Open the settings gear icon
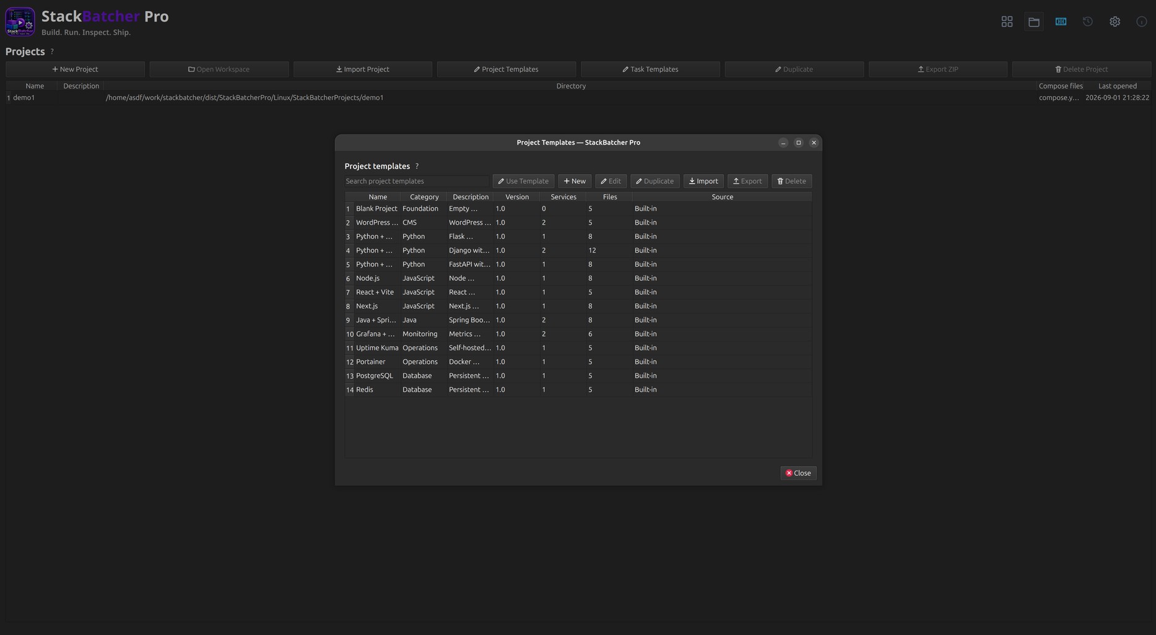This screenshot has width=1156, height=635. 1115,22
